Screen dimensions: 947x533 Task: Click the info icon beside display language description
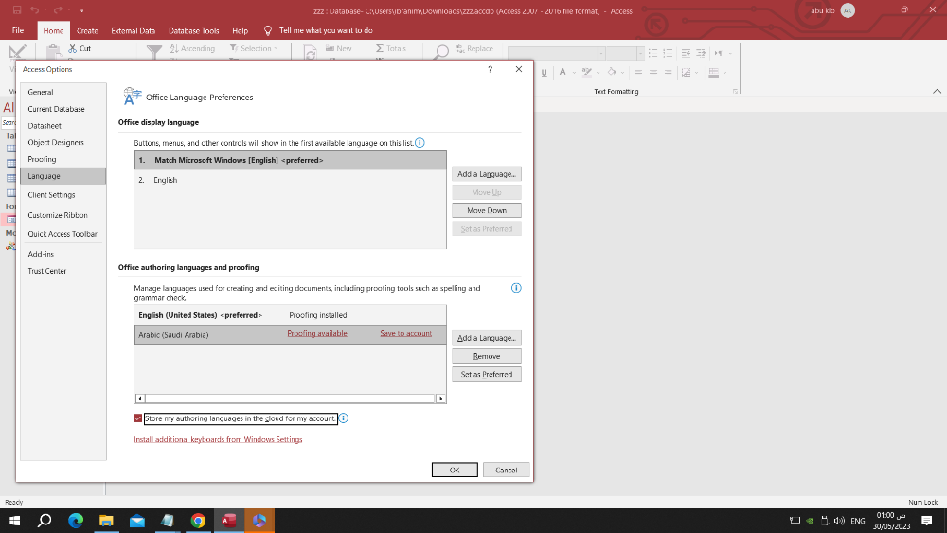[420, 143]
